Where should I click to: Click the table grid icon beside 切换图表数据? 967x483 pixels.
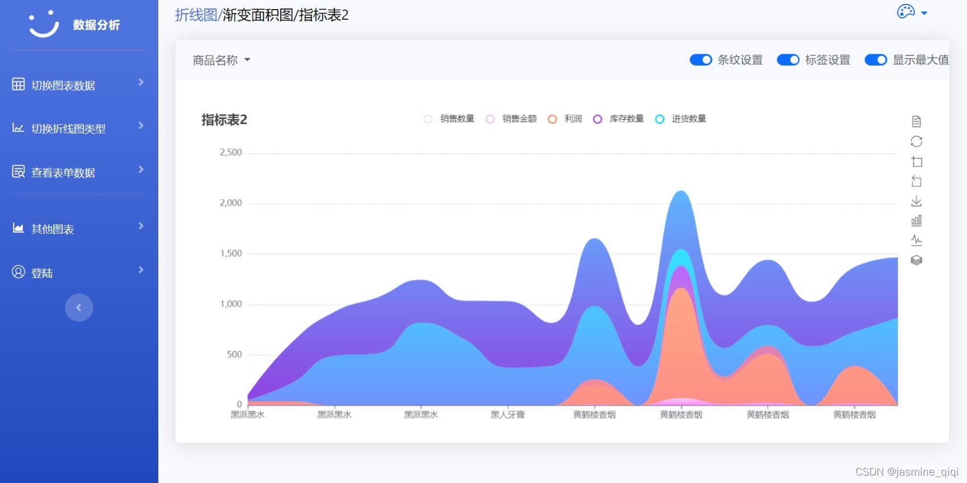pos(18,84)
